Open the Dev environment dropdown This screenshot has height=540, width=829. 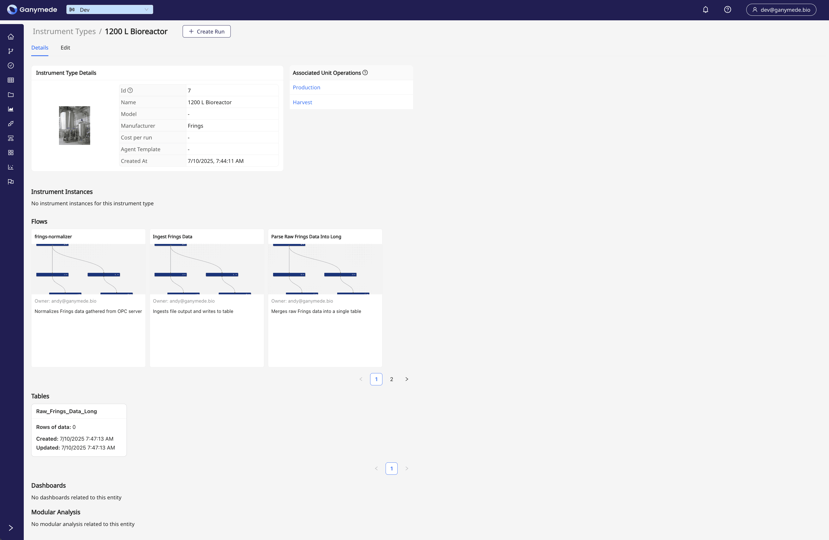pos(109,10)
